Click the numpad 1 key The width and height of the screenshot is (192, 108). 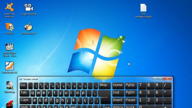[142, 101]
